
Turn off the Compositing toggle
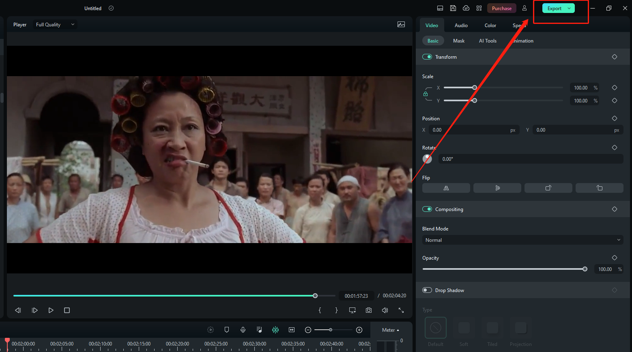[x=427, y=209]
